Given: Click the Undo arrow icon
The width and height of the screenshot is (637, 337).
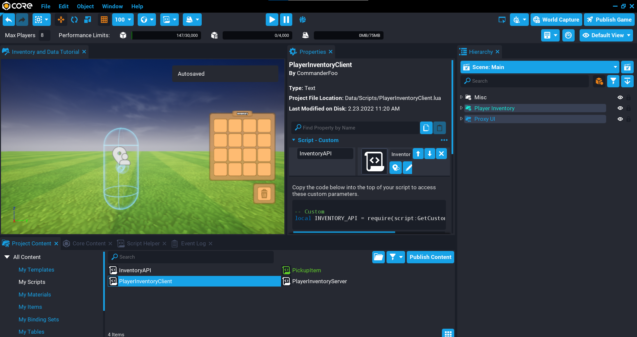Looking at the screenshot, I should tap(9, 20).
